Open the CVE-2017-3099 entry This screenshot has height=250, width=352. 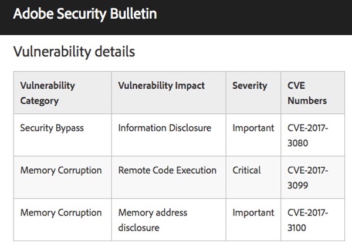point(308,177)
